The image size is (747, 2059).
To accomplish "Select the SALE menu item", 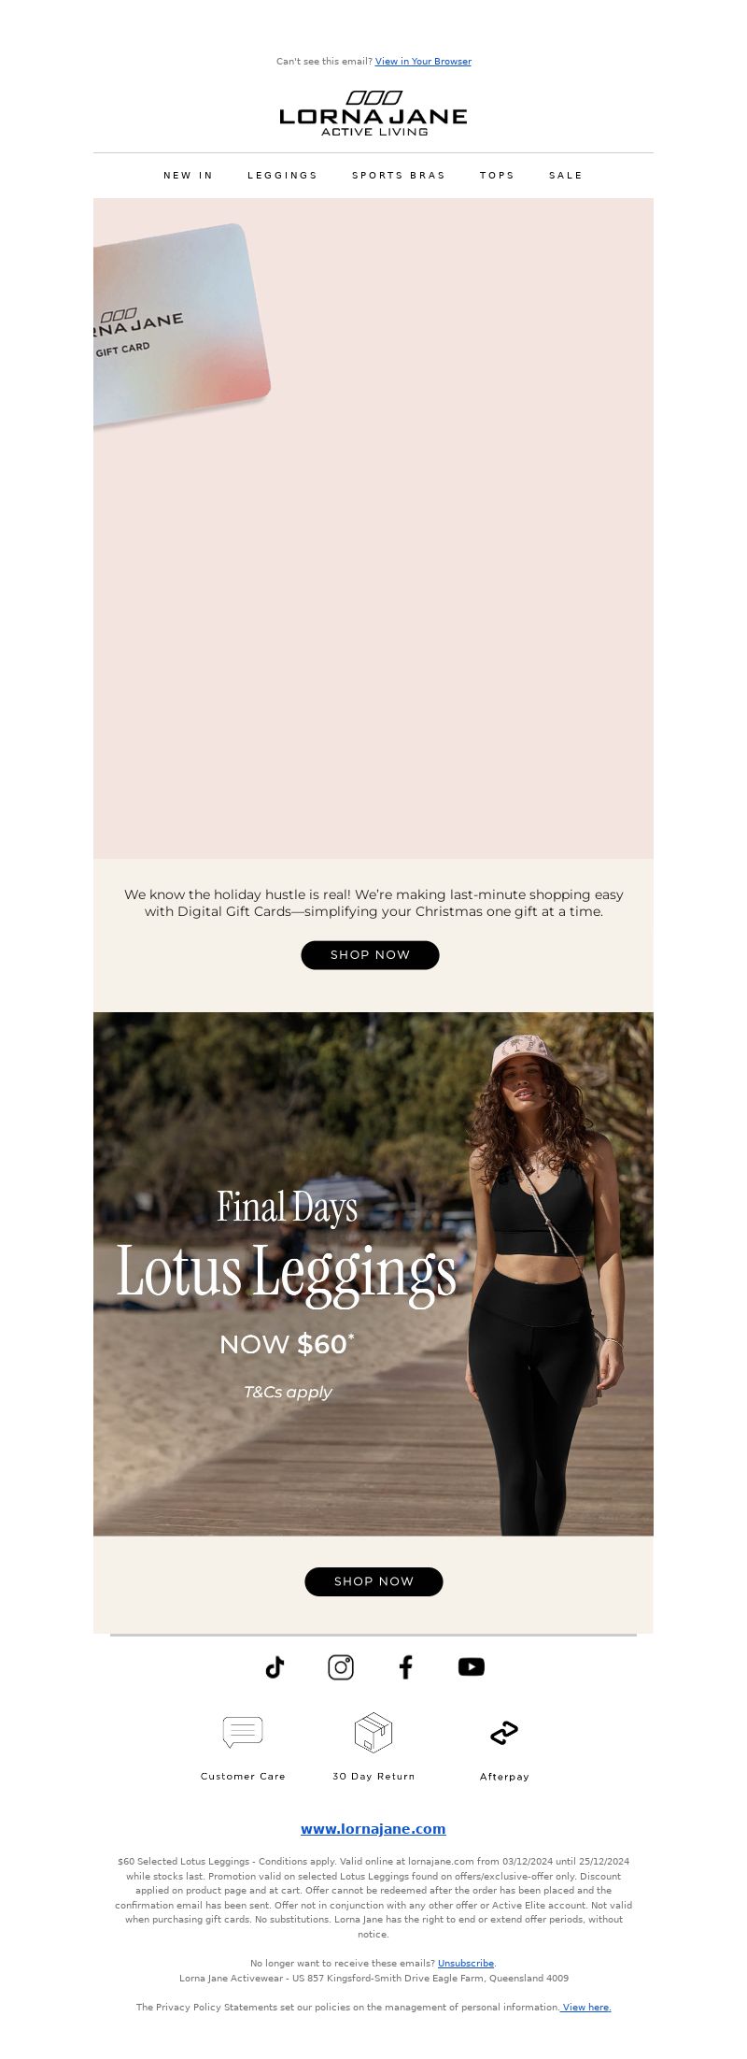I will (566, 176).
